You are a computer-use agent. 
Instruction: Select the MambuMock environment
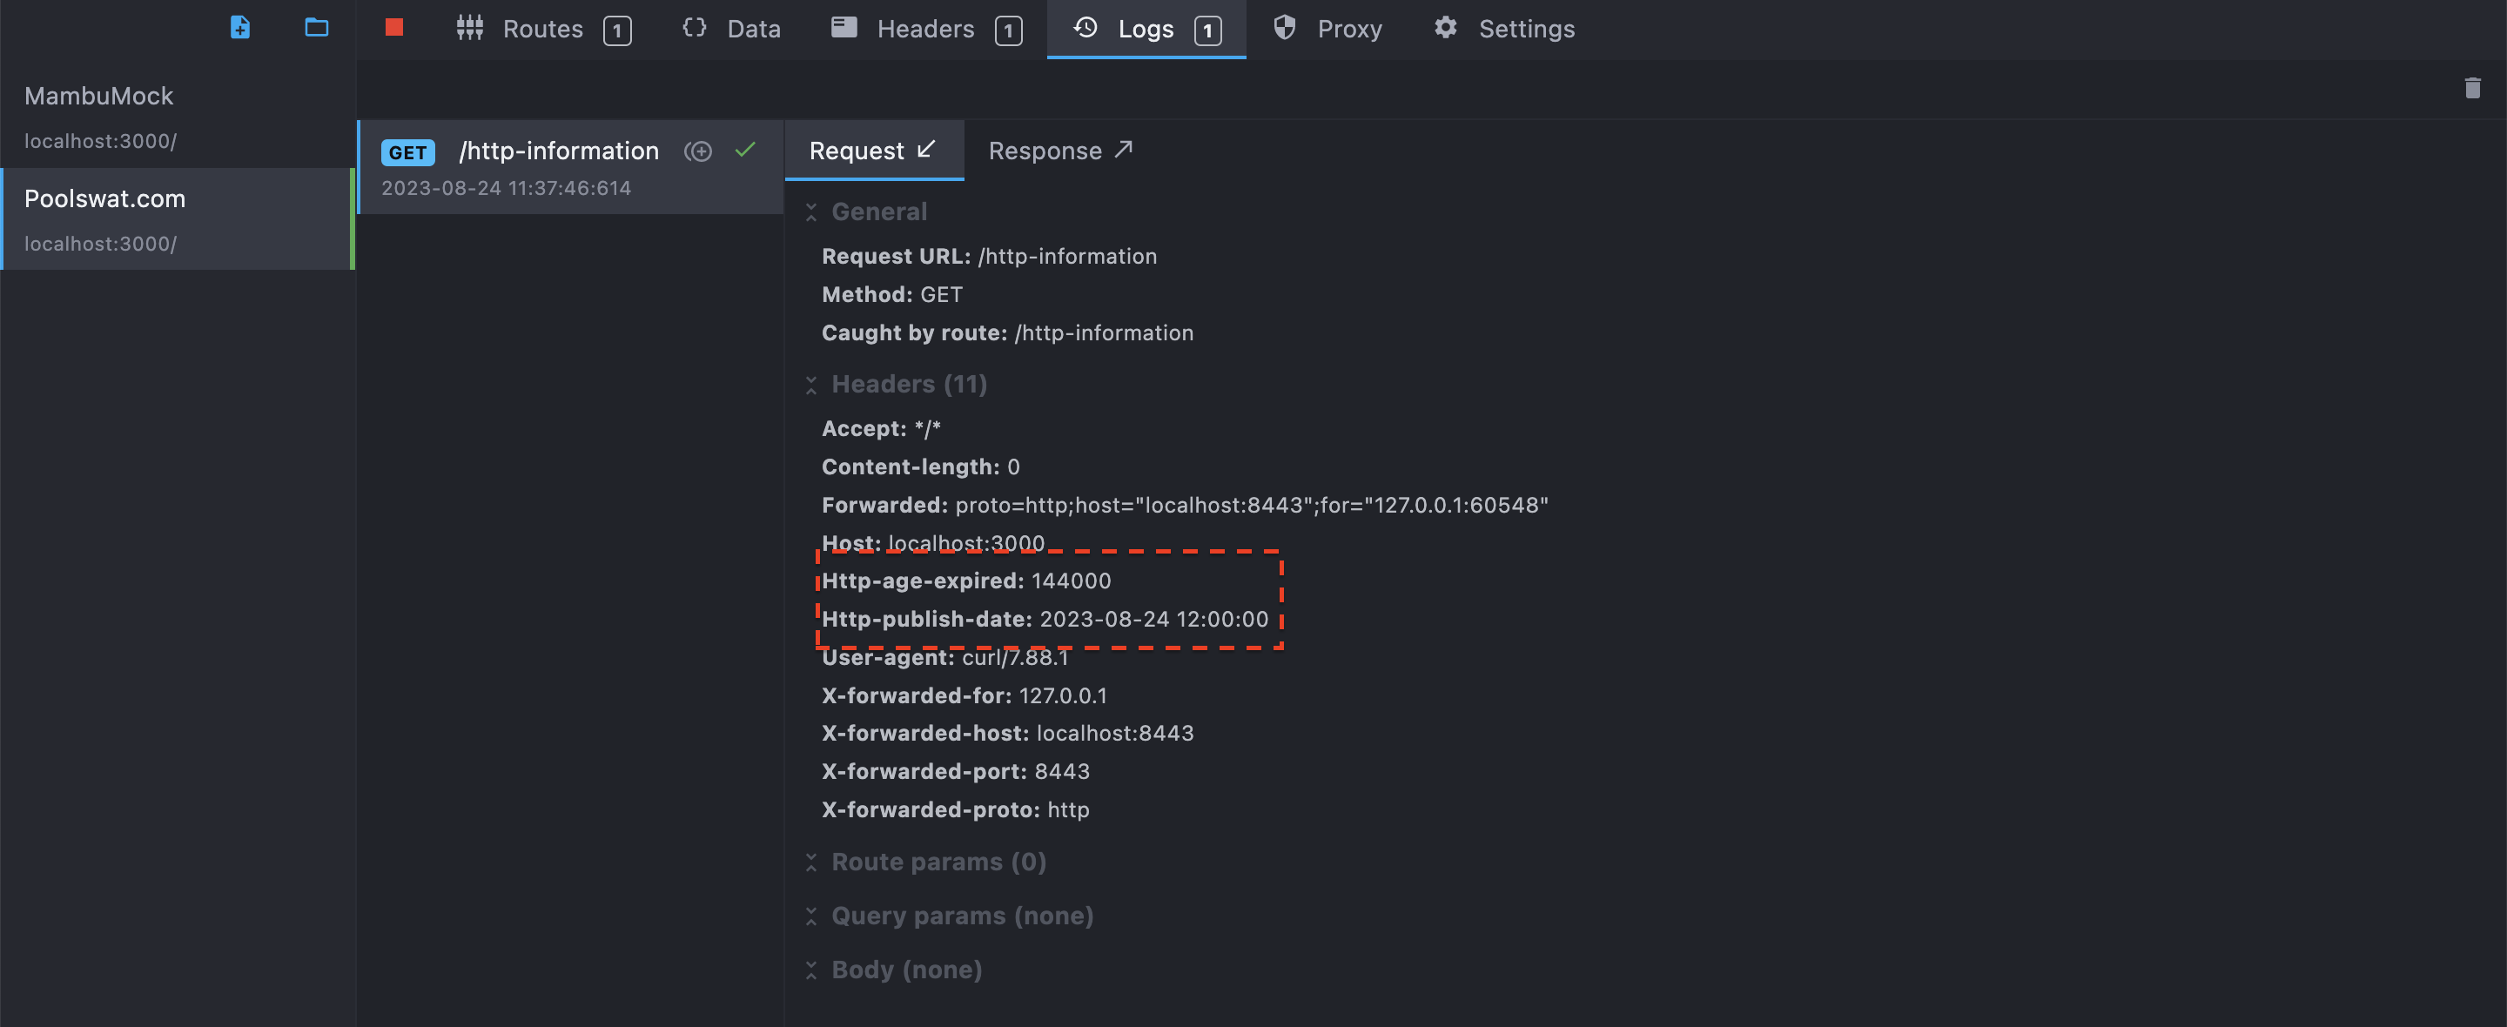177,117
